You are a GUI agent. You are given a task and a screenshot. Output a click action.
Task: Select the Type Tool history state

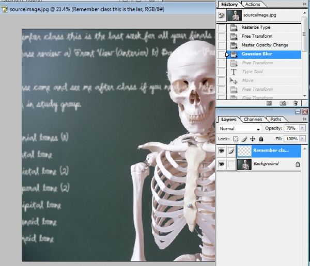(x=264, y=72)
